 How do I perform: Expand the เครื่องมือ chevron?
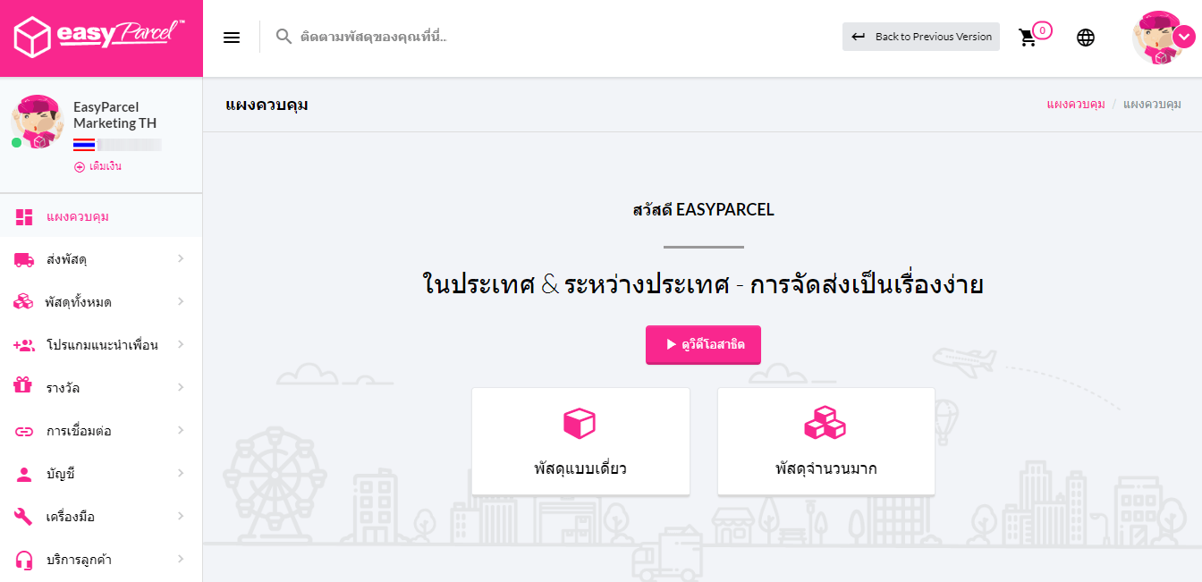(181, 516)
